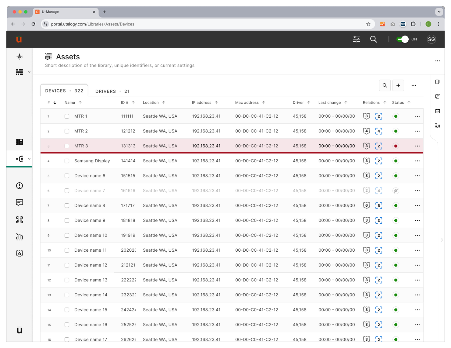Check the Device name 8 checkbox

pos(67,206)
